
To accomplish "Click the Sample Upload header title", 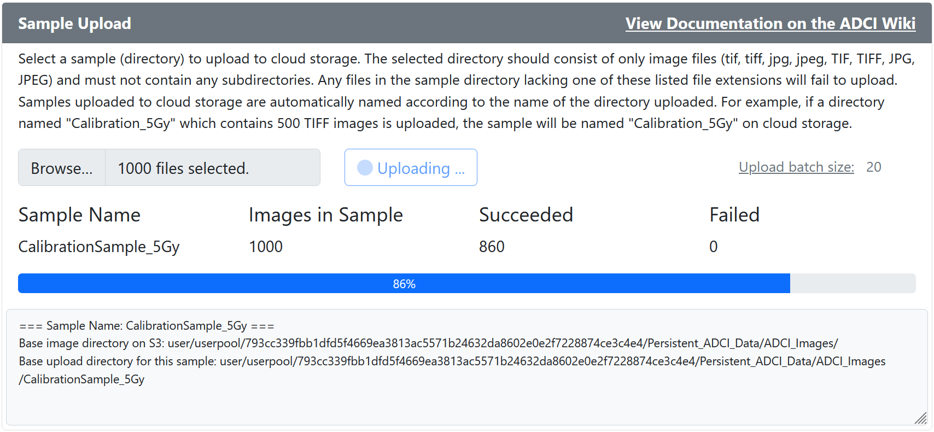I will click(x=75, y=24).
